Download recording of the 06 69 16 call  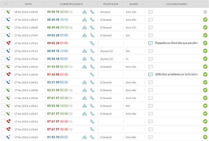pos(84,51)
